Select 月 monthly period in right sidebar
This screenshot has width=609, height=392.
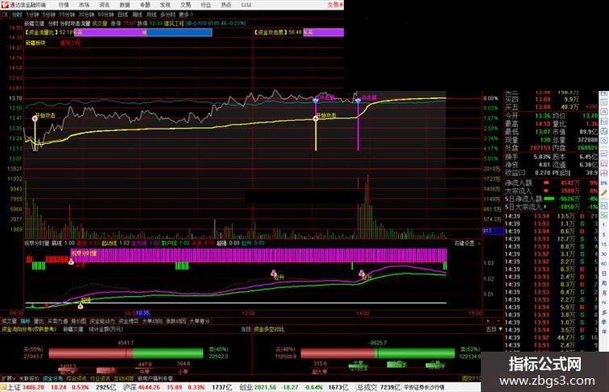[604, 293]
